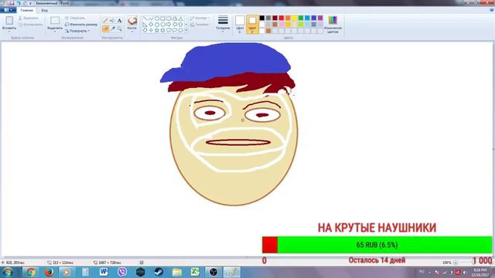Open the Outline (Контур) dropdown
Viewport: 495px width, 278px height.
(x=200, y=19)
